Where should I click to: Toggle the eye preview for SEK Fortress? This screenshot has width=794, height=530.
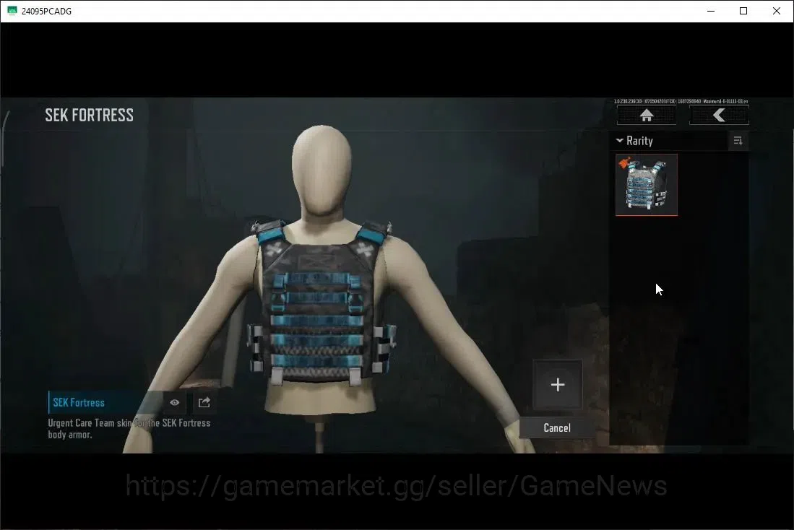tap(174, 402)
